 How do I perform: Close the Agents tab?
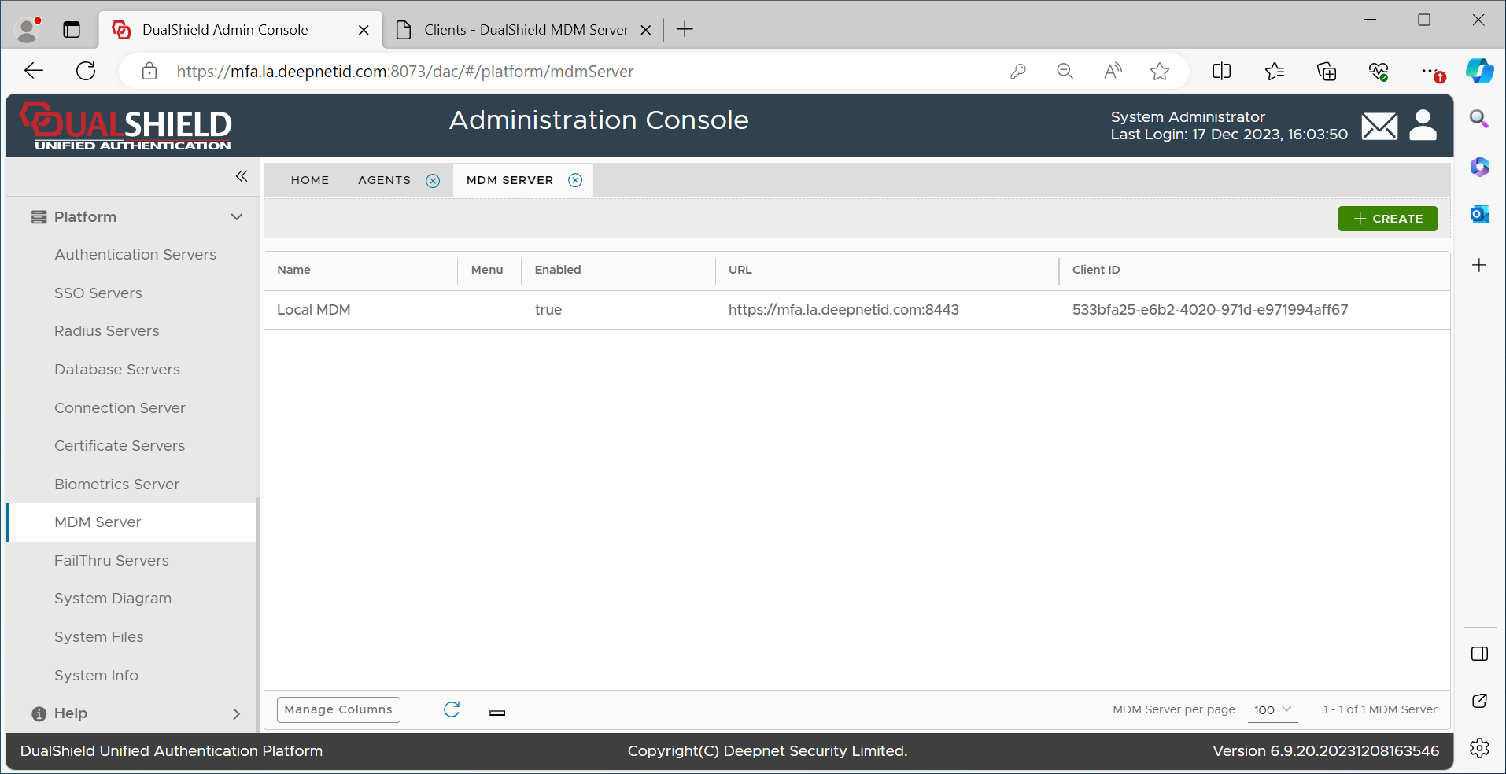(x=433, y=181)
